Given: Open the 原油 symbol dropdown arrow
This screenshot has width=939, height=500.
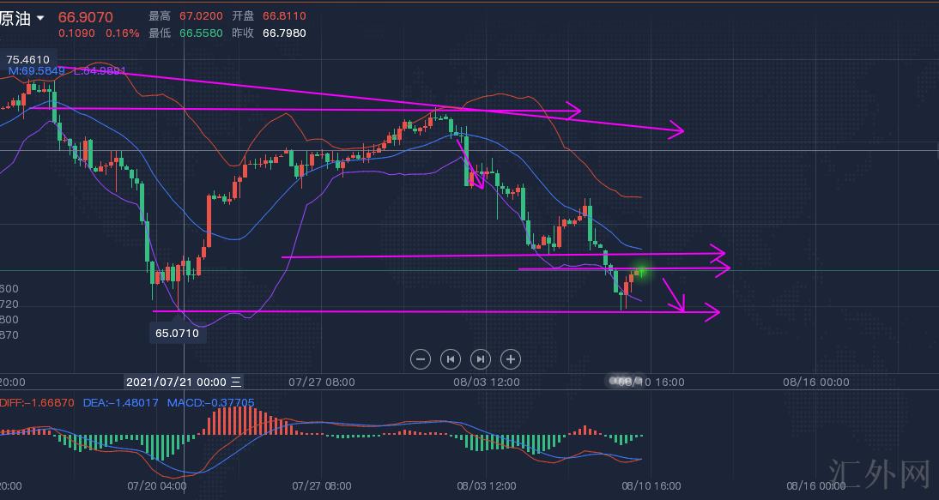Looking at the screenshot, I should (39, 18).
